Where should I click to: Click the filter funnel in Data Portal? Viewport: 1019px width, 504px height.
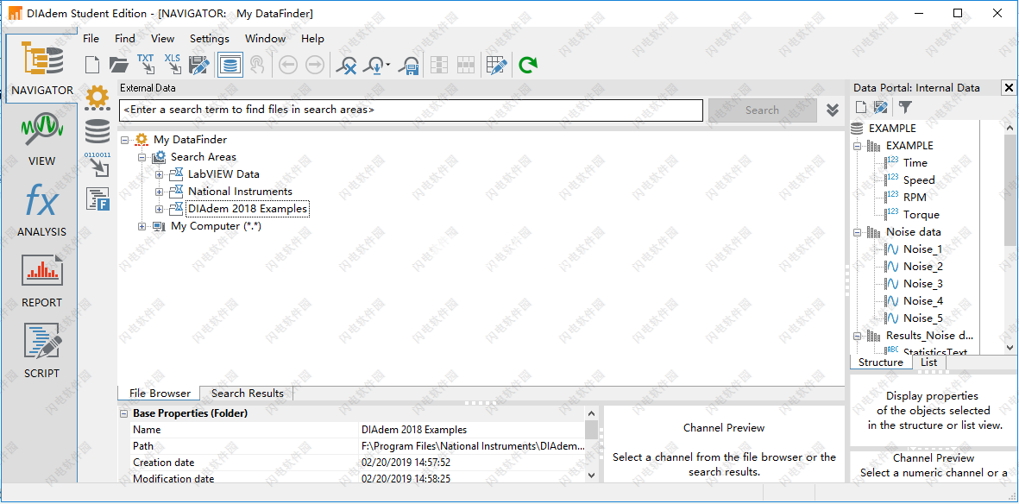coord(904,107)
